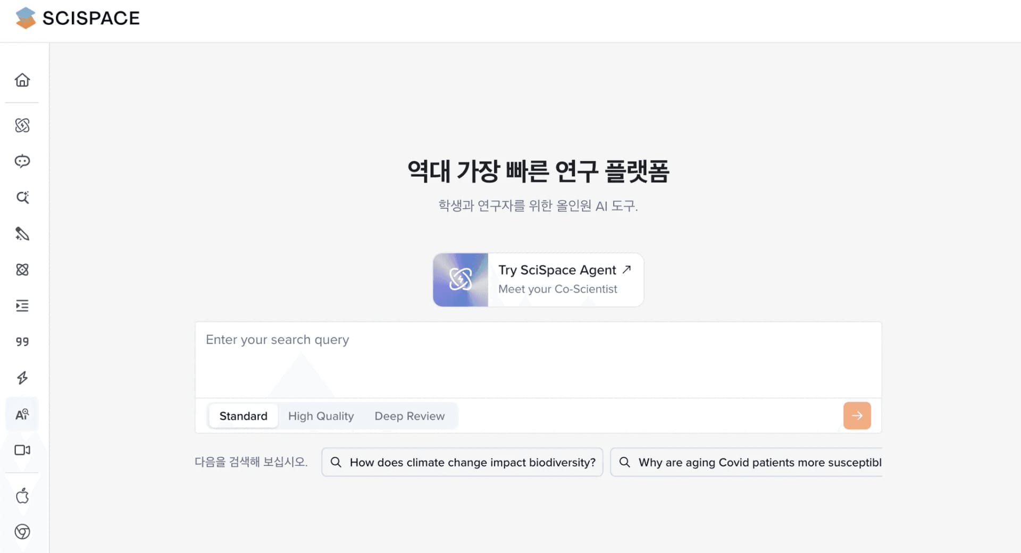The height and width of the screenshot is (553, 1021).
Task: Select the literature search magnifier icon
Action: pos(22,197)
